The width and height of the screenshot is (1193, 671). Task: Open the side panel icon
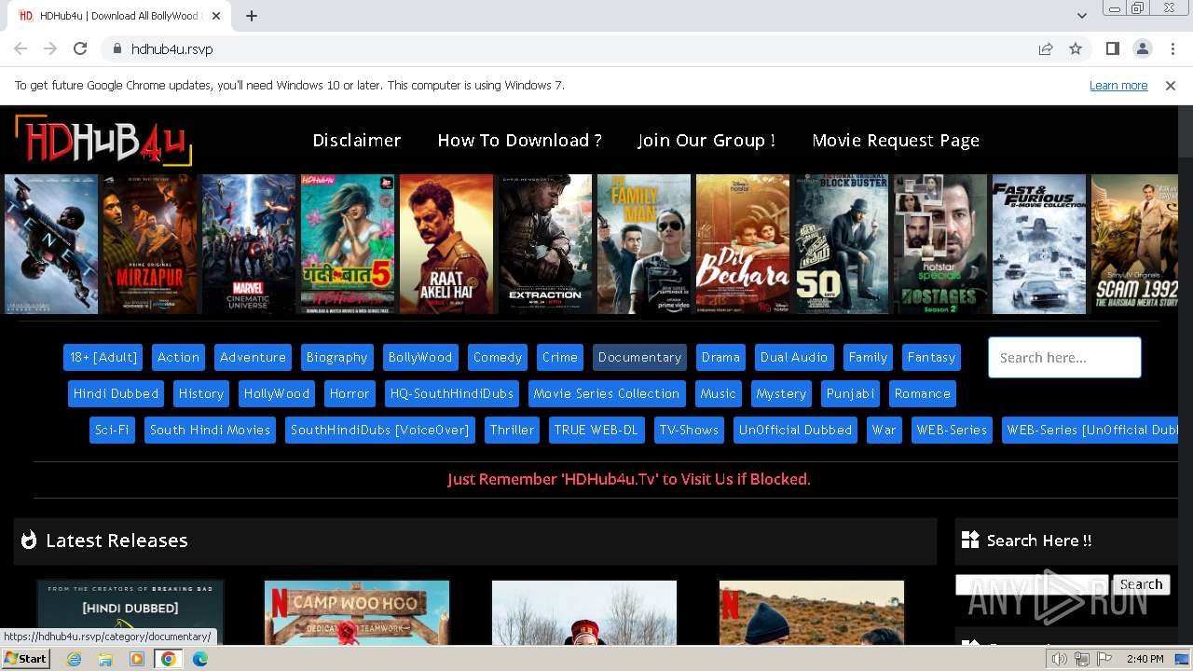[x=1112, y=48]
